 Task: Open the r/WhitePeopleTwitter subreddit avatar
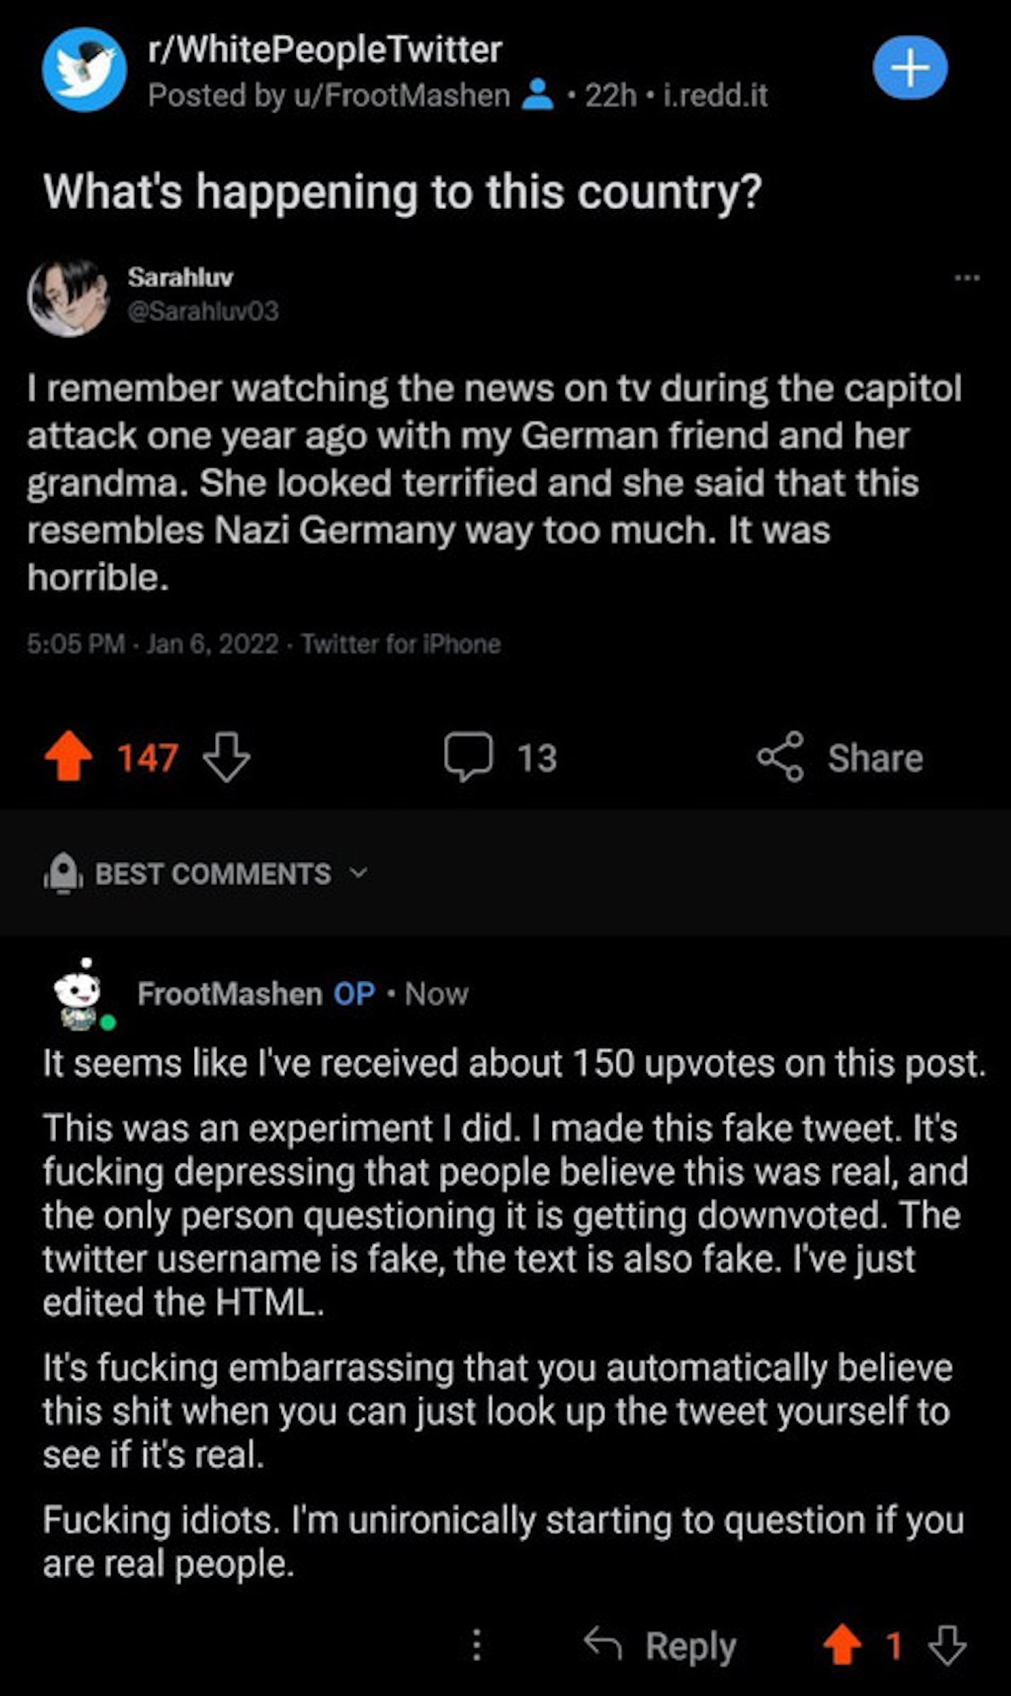click(x=84, y=69)
